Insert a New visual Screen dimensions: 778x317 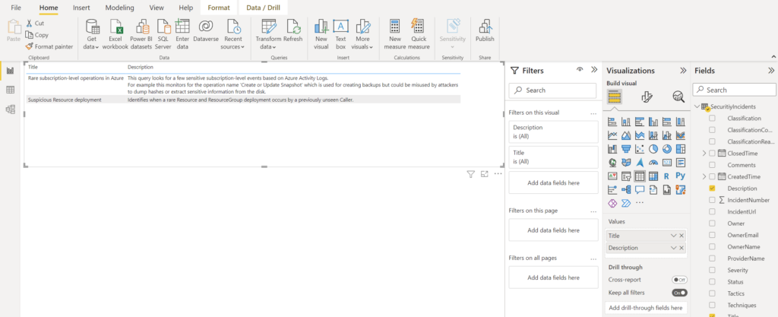coord(321,33)
